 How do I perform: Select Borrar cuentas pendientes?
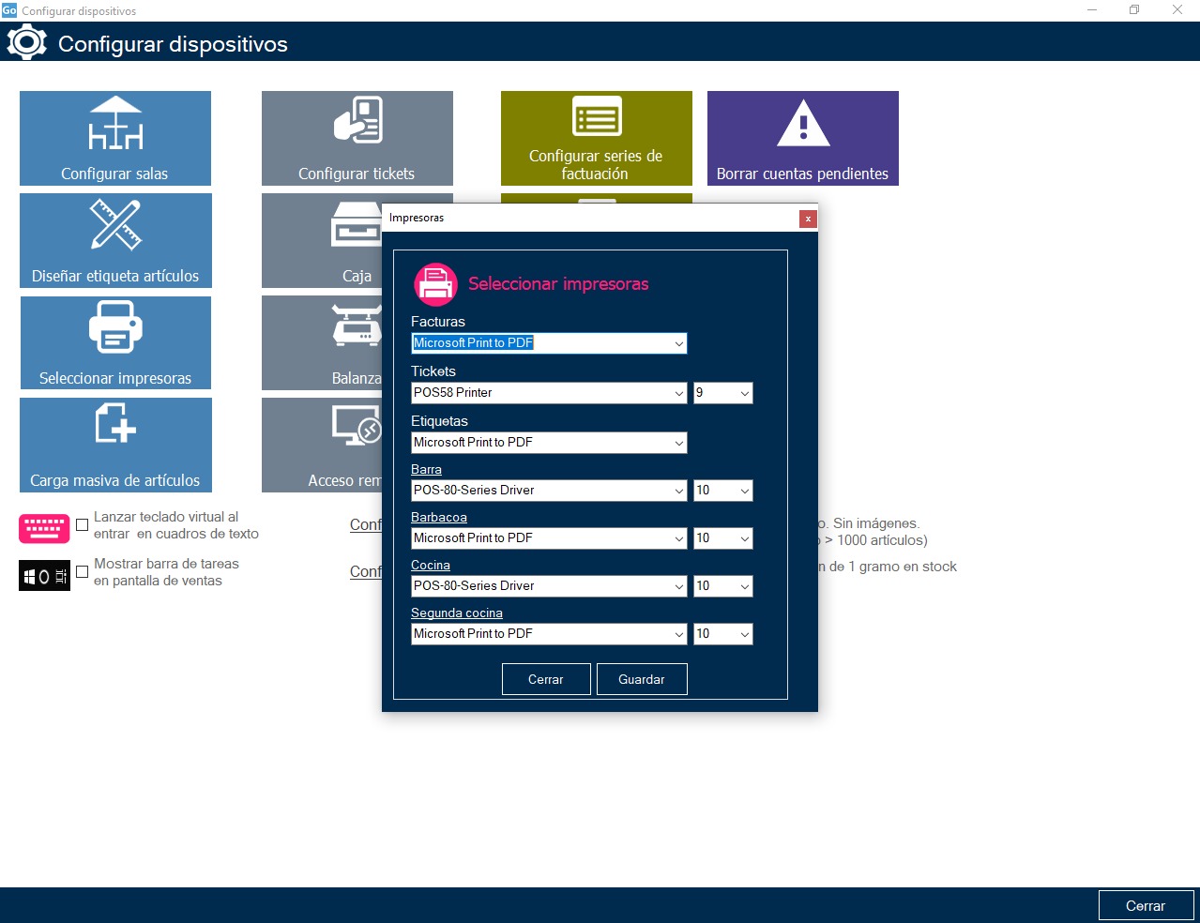point(802,138)
